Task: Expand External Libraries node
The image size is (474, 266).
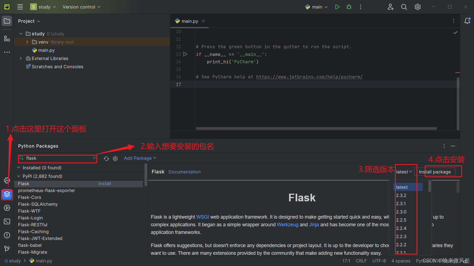Action: click(x=21, y=58)
